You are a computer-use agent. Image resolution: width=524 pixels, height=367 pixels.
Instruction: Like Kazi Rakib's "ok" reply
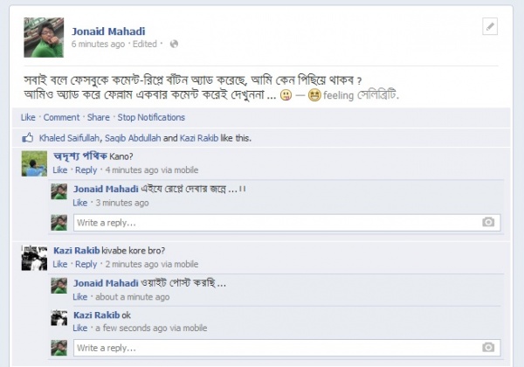tap(80, 328)
